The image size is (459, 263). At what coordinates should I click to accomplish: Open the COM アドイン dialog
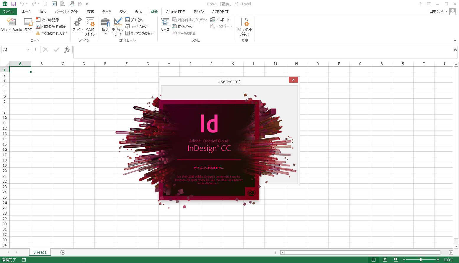(x=90, y=27)
